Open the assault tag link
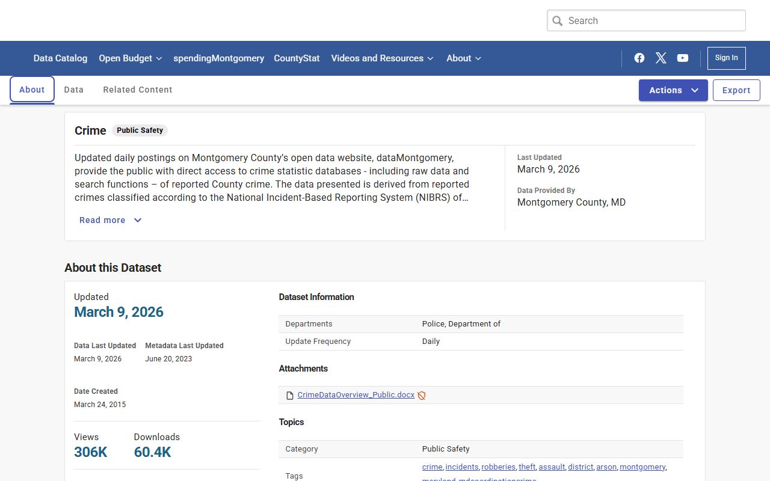The width and height of the screenshot is (770, 481). (552, 467)
